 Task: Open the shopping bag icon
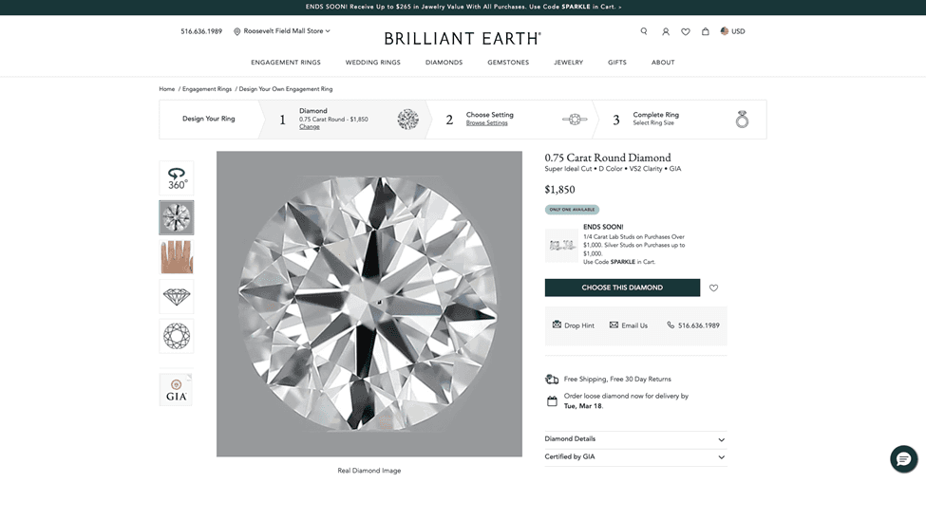705,31
